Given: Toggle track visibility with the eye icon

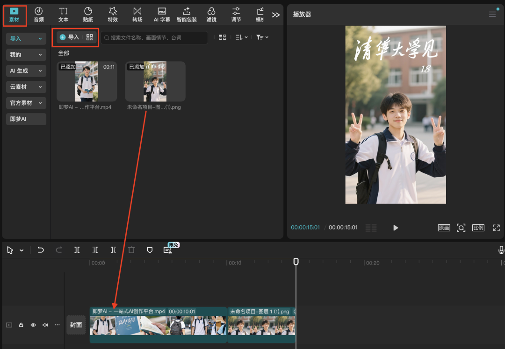Looking at the screenshot, I should (32, 325).
